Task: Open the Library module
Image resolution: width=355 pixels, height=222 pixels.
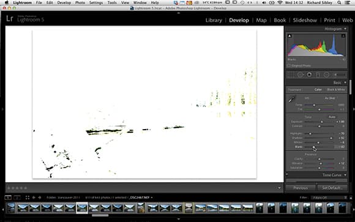Action: coord(214,20)
